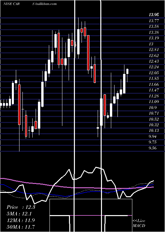Image resolution: width=165 pixels, height=232 pixels.
Task: Click the 'Price : 12.3' readout
Action: [21, 207]
